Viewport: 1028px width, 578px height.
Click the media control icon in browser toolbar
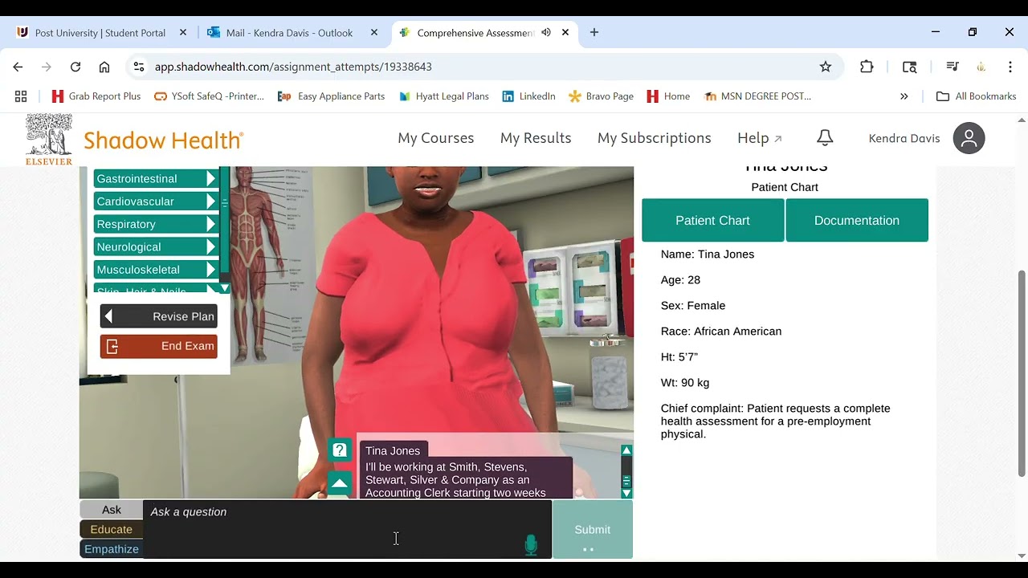[953, 67]
